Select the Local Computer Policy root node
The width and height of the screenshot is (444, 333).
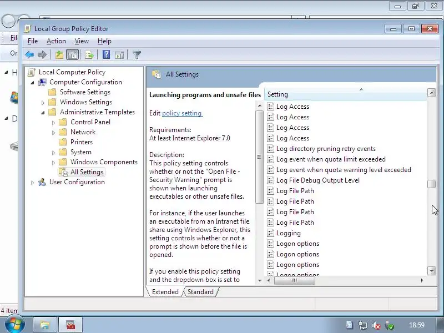tap(72, 72)
